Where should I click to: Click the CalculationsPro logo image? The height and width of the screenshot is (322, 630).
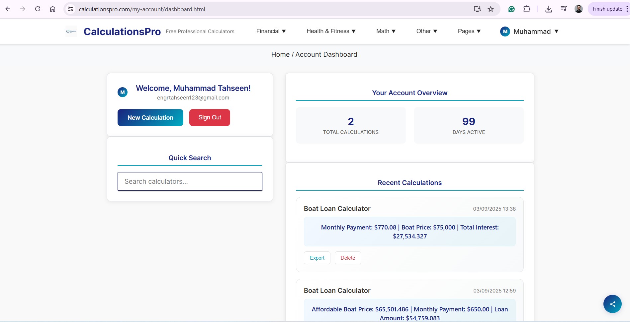(71, 32)
